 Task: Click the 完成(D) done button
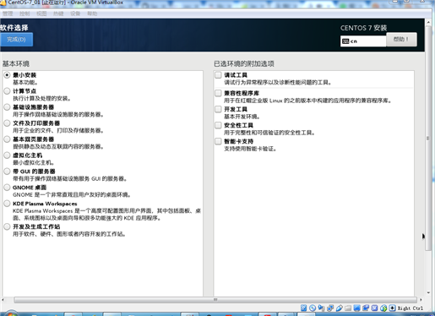click(x=16, y=40)
